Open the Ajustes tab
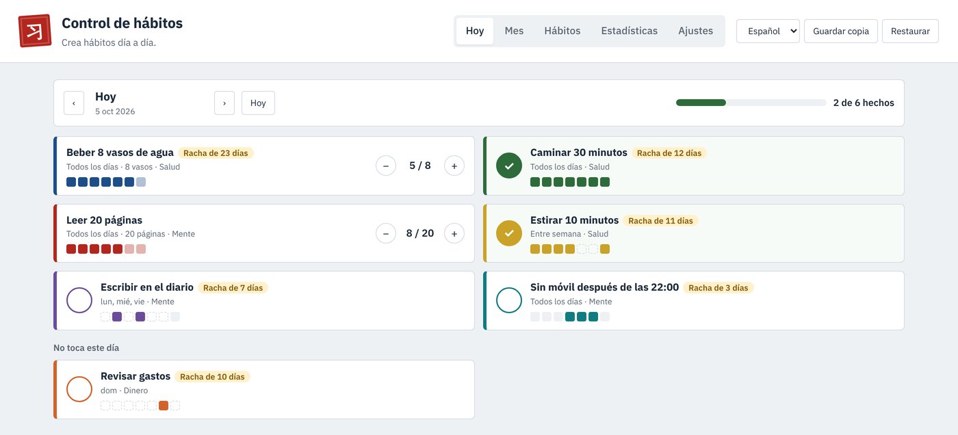This screenshot has height=435, width=958. [695, 31]
